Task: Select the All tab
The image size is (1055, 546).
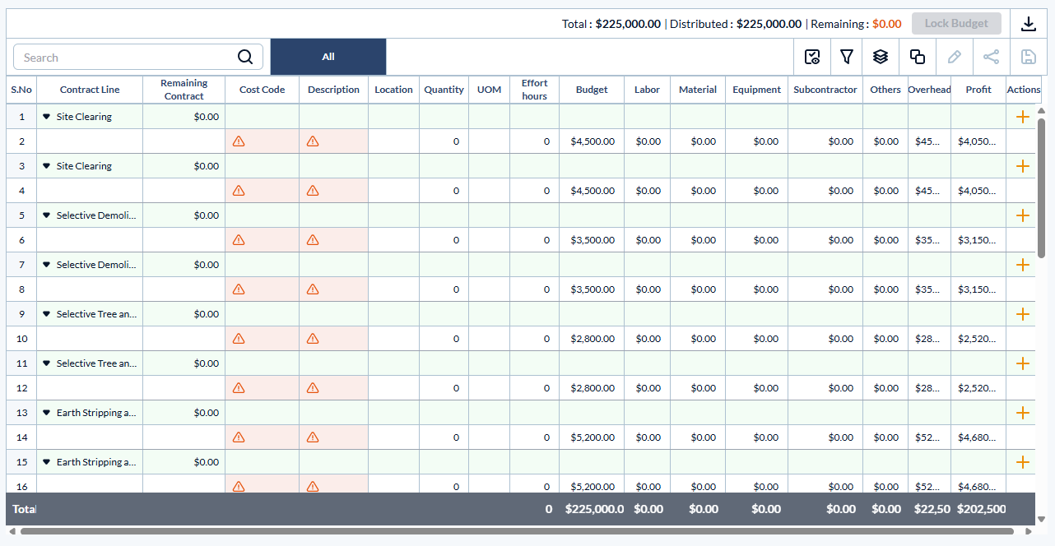Action: coord(328,57)
